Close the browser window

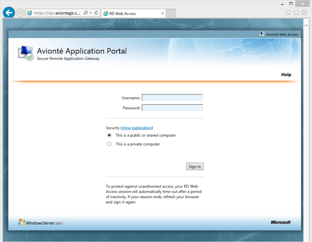(x=303, y=4)
